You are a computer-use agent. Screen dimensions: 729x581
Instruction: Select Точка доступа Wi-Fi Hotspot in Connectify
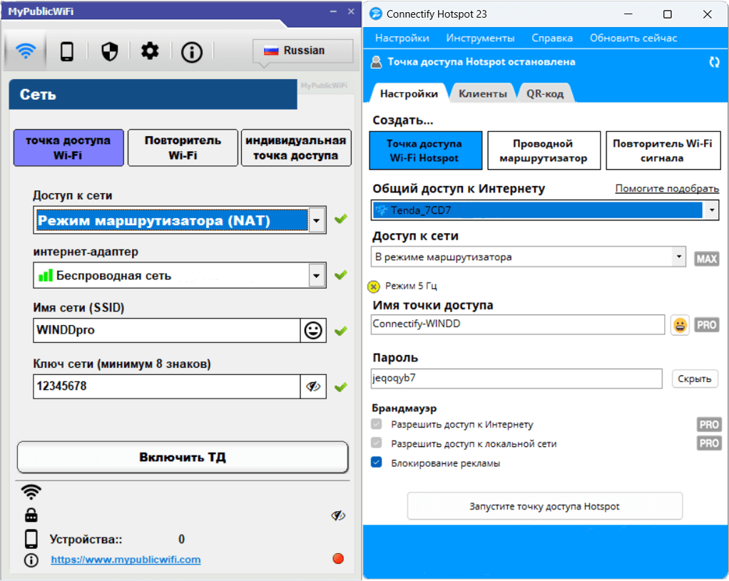(425, 150)
